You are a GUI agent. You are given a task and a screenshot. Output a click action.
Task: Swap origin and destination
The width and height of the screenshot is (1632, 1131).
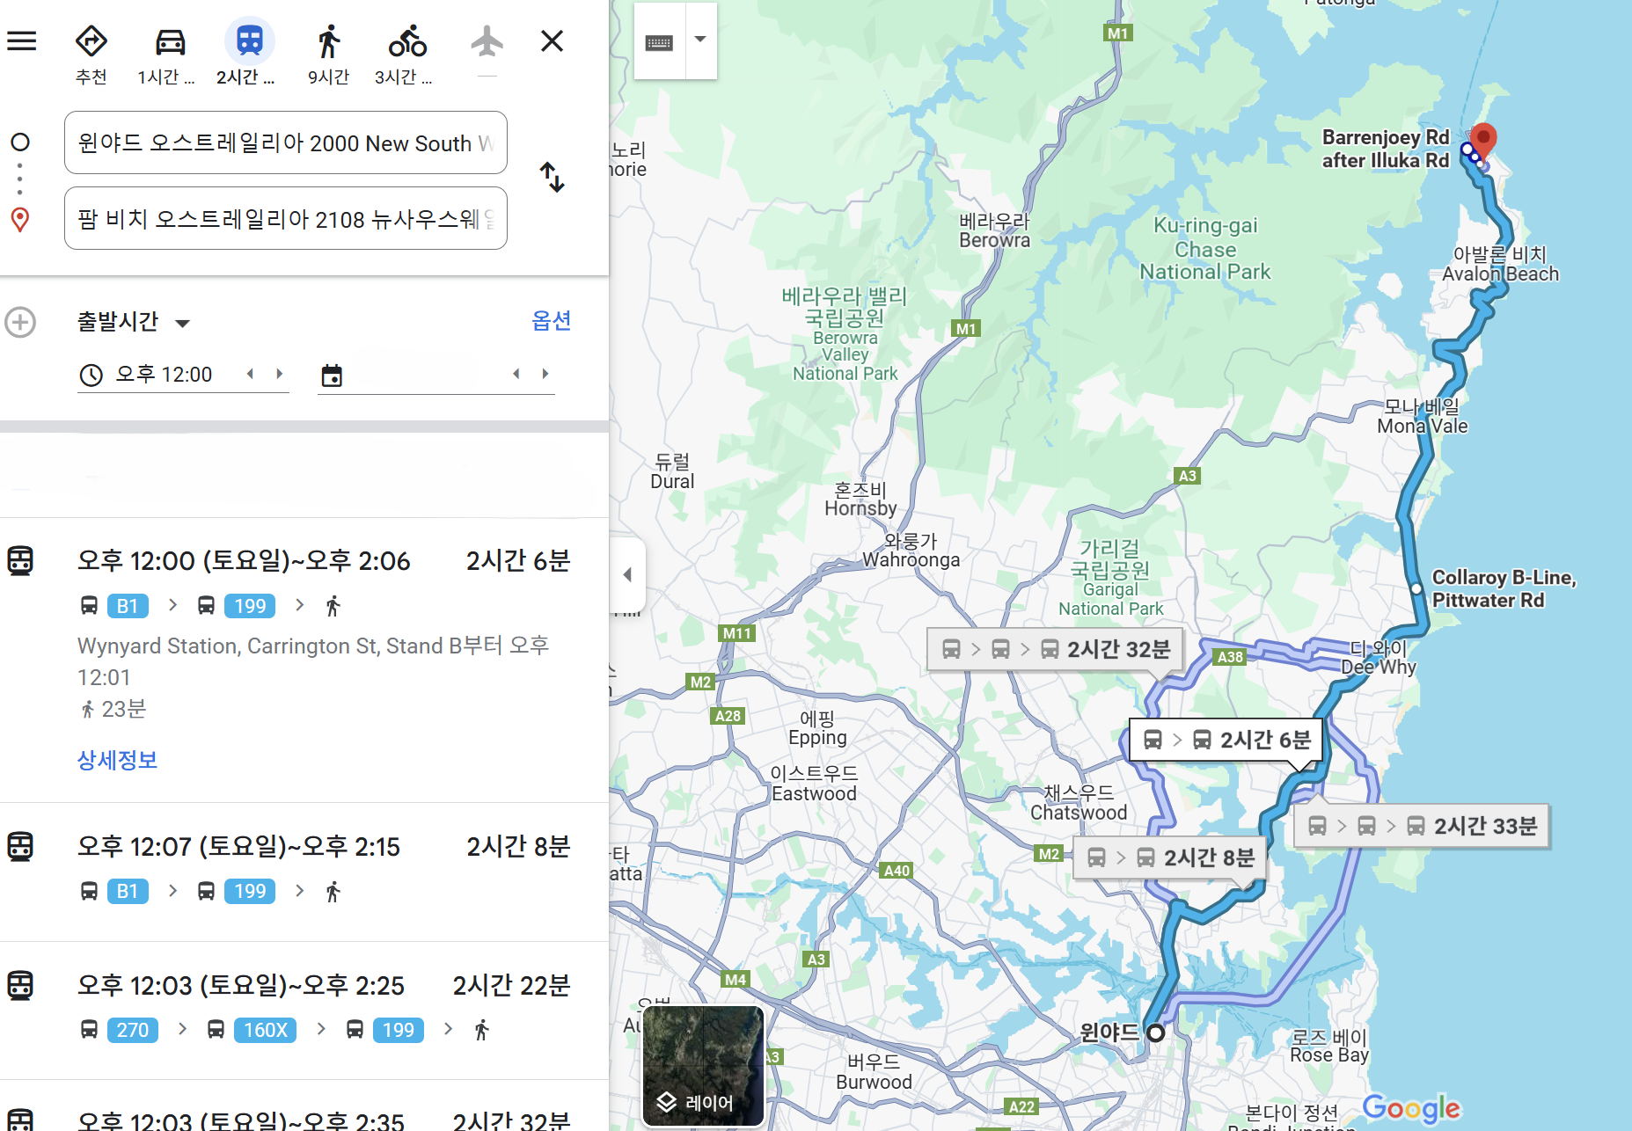click(552, 178)
